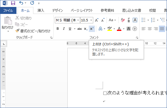This screenshot has height=108, width=167.
Task: Click the text 次のような理由が考えられます in document
Action: (x=137, y=93)
